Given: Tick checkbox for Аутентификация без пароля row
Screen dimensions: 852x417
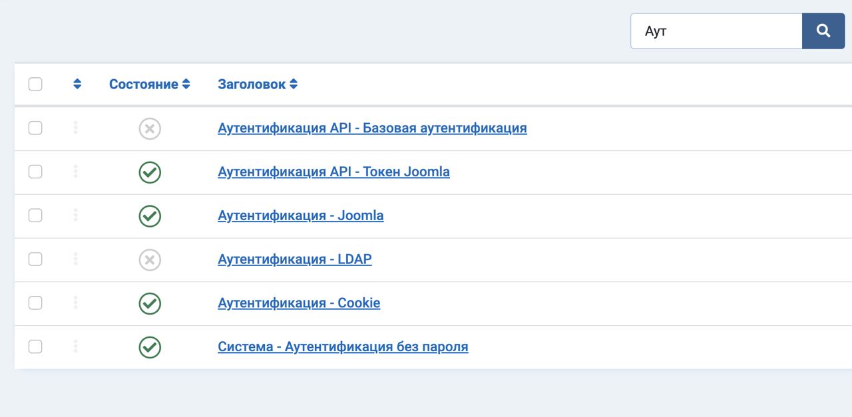Looking at the screenshot, I should point(35,347).
